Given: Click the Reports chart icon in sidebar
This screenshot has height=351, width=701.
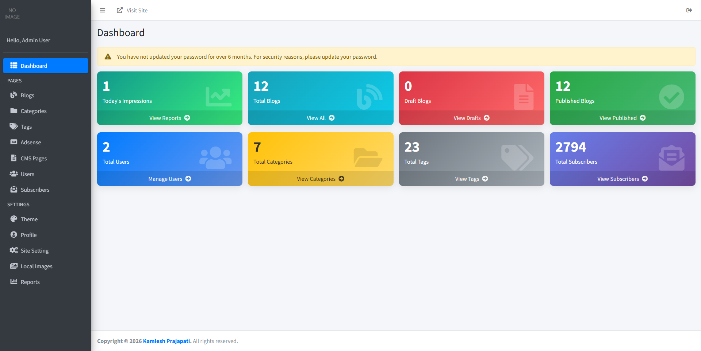Looking at the screenshot, I should click(x=14, y=282).
